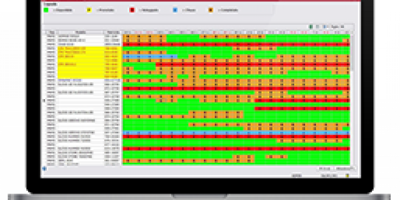Select the red legend status icon

tap(132, 10)
